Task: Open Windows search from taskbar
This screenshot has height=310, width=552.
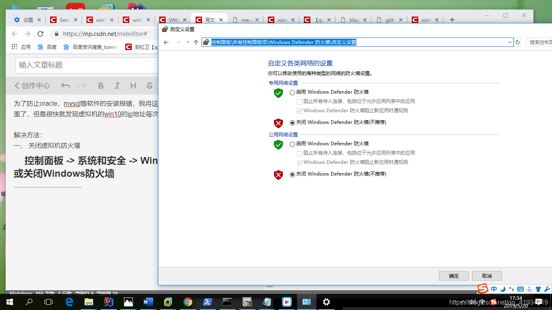Action: point(29,302)
